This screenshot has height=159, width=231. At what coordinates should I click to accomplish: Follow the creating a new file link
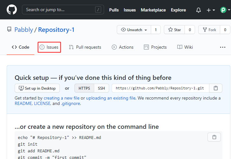[x=62, y=98]
